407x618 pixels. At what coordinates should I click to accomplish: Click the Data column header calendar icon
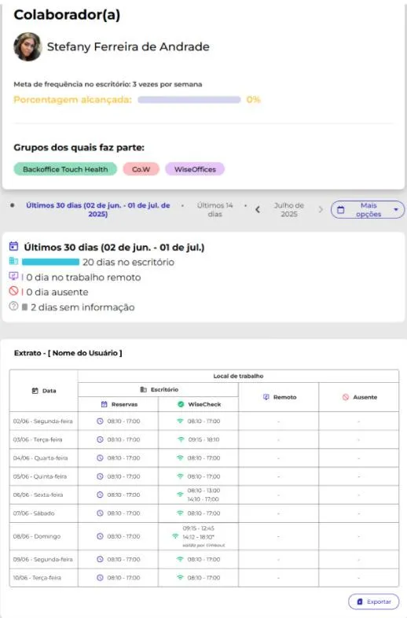tap(35, 391)
